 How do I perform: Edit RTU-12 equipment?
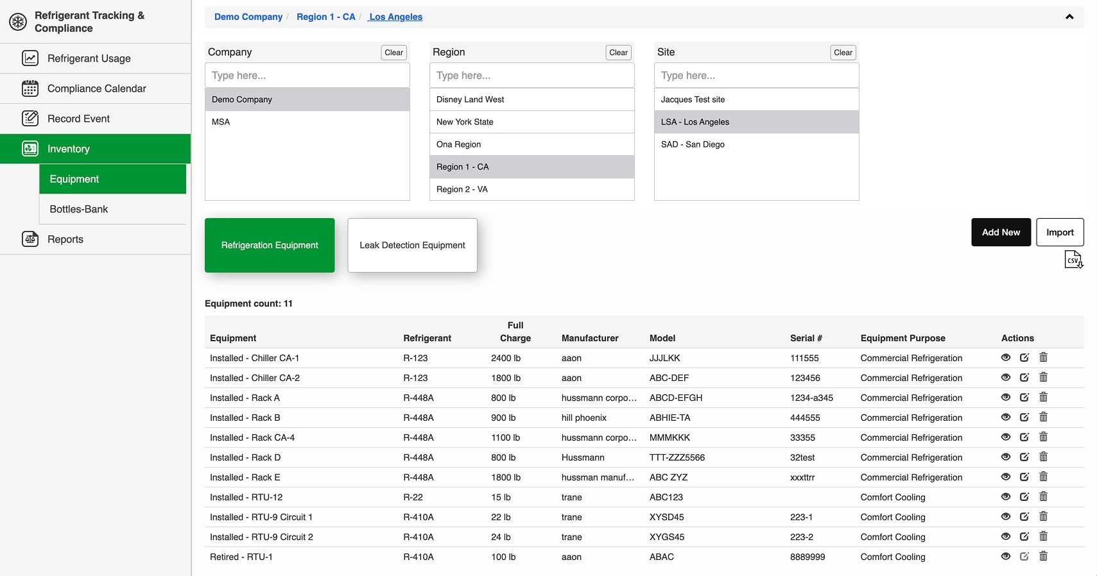1024,496
